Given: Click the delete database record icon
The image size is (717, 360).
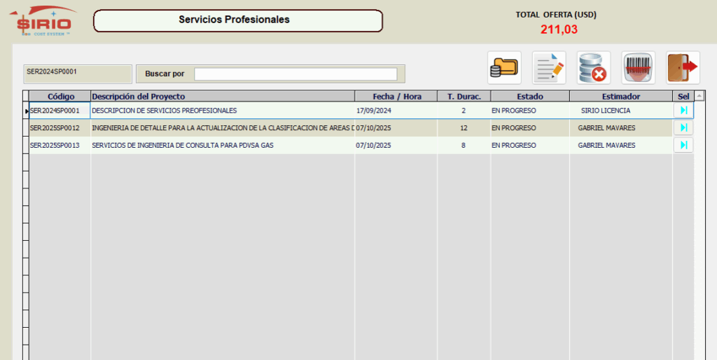Looking at the screenshot, I should tap(594, 68).
